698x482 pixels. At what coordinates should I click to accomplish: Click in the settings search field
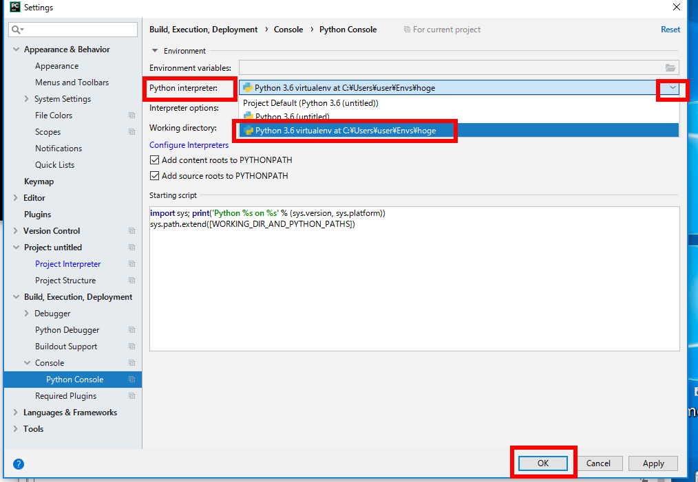pyautogui.click(x=73, y=30)
